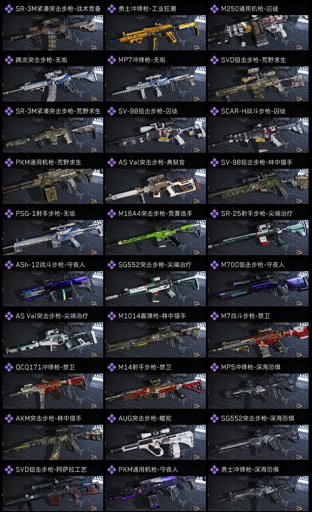Image resolution: width=312 pixels, height=512 pixels.
Task: Select the green M16A4 竞赛选手 rifle image
Action: (156, 237)
